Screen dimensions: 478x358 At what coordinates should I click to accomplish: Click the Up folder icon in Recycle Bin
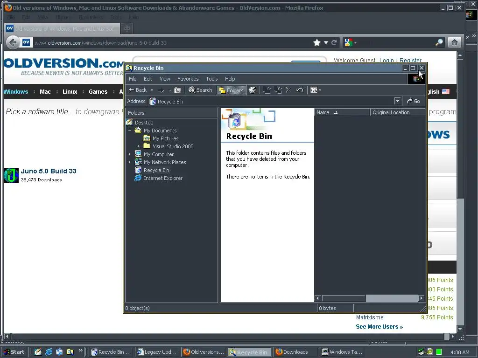(177, 90)
